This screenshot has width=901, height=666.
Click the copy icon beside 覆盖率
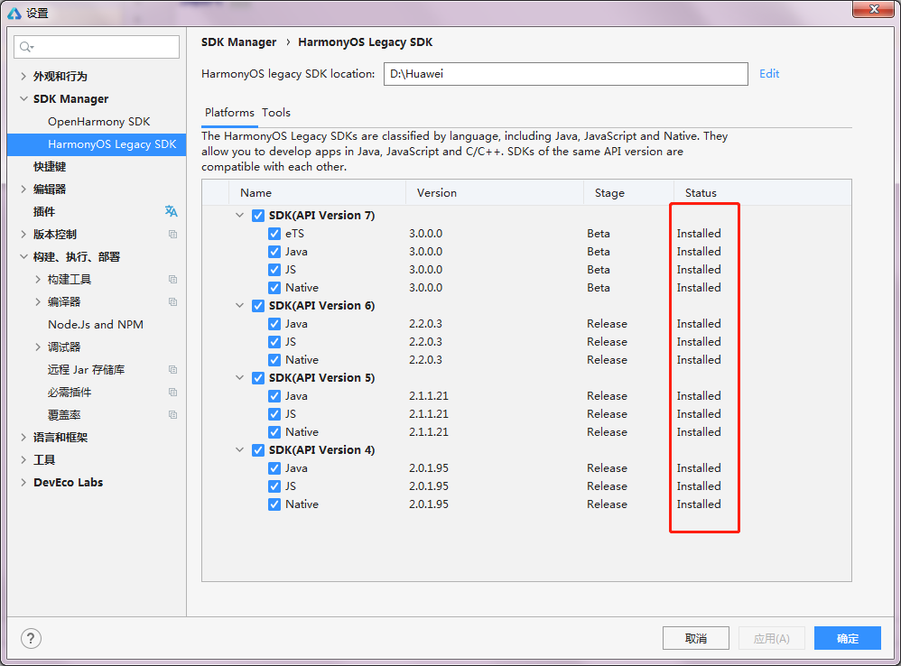click(172, 414)
